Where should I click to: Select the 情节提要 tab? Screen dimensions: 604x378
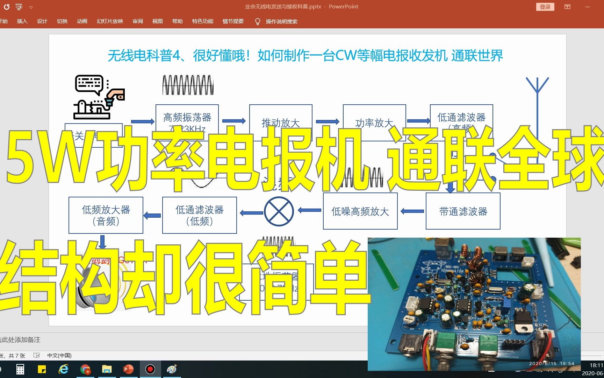[x=233, y=21]
